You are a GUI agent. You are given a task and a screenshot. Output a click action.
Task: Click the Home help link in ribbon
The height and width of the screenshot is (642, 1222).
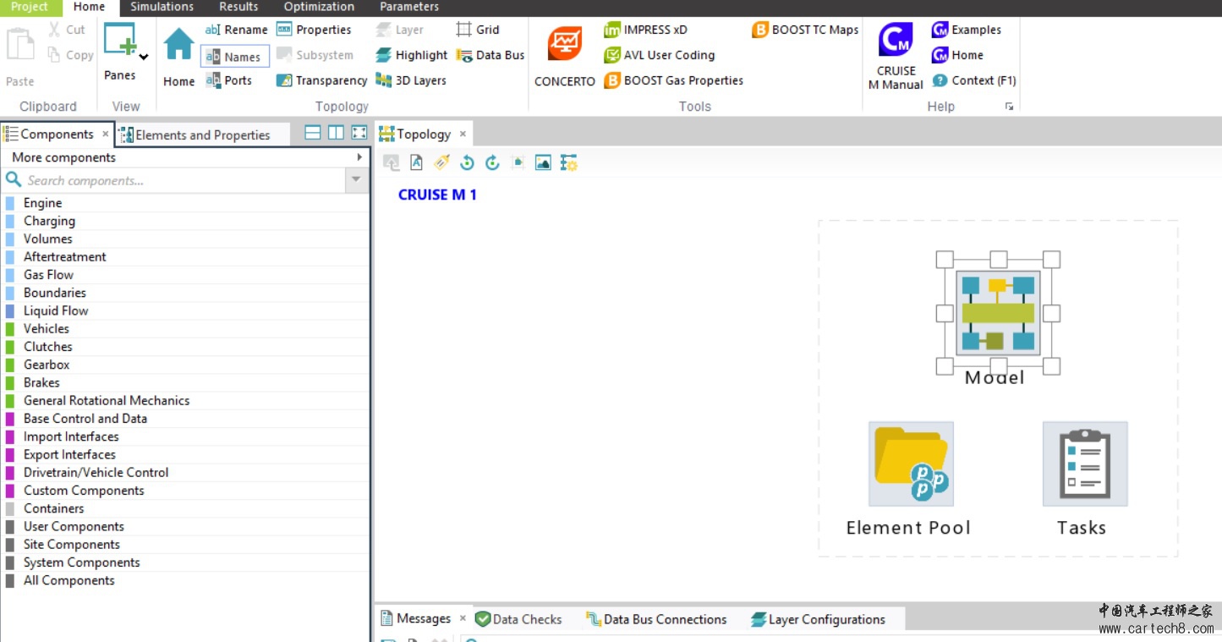(957, 55)
